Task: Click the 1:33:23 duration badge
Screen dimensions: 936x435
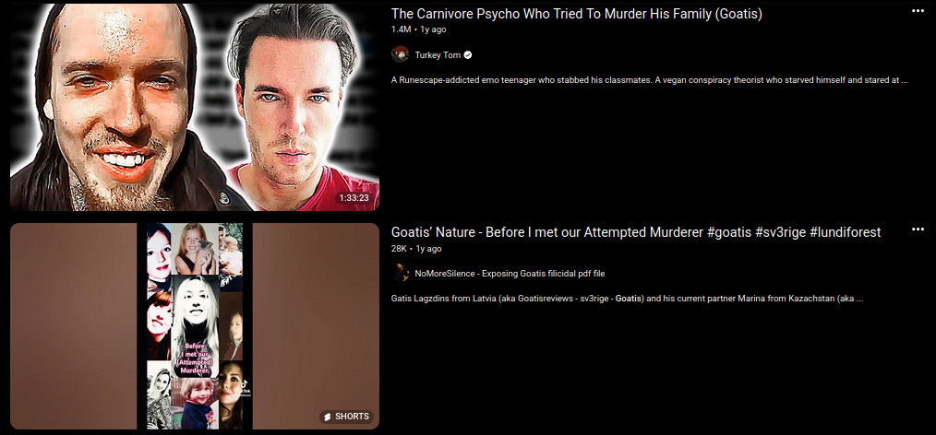Action: [x=354, y=198]
